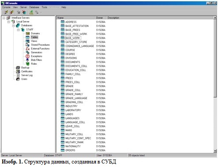The image size is (218, 167).
Task: Open the toolbar dropdown arrow
Action: [41, 12]
